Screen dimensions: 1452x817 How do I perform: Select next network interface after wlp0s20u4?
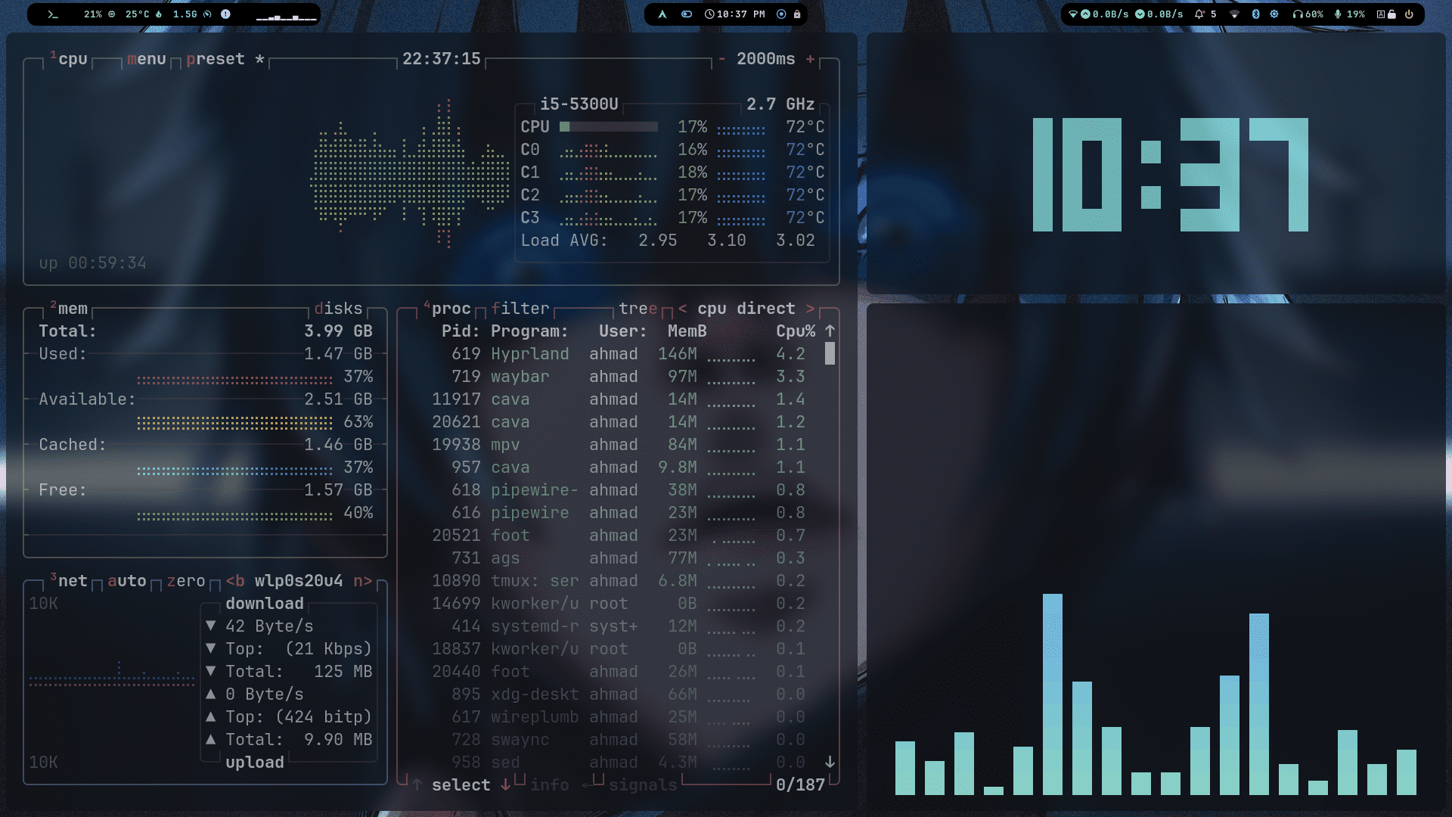click(x=362, y=581)
